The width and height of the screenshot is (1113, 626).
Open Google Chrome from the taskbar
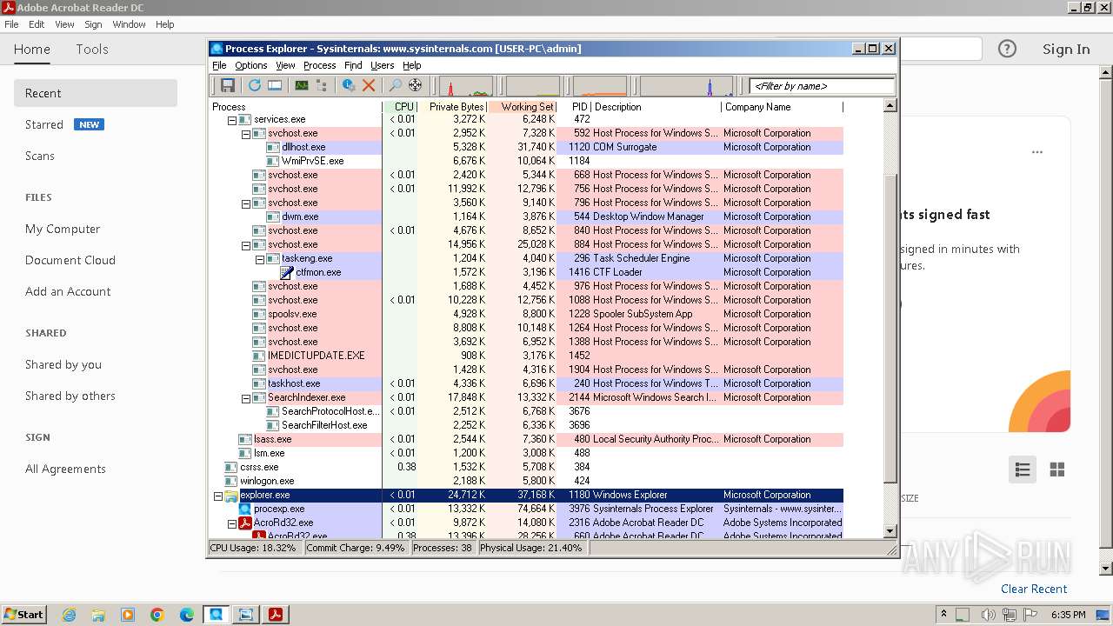(157, 615)
